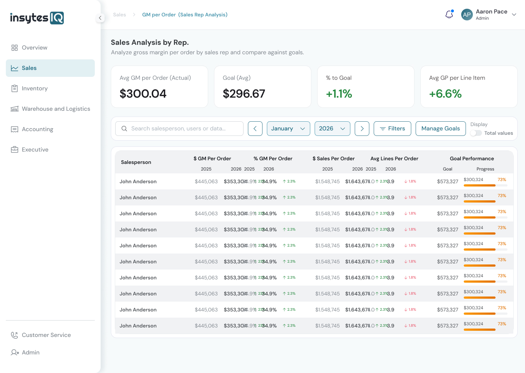Open the January month dropdown
Screen dimensions: 525x373
(x=288, y=129)
